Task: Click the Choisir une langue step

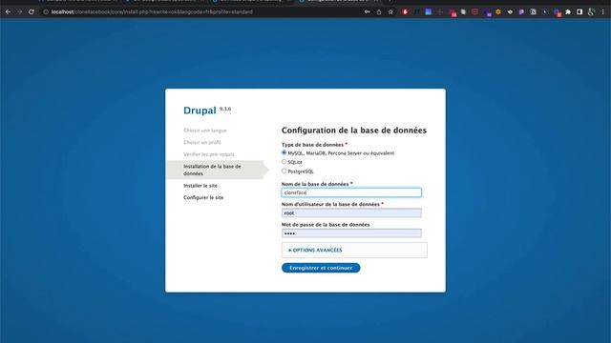Action: 205,131
